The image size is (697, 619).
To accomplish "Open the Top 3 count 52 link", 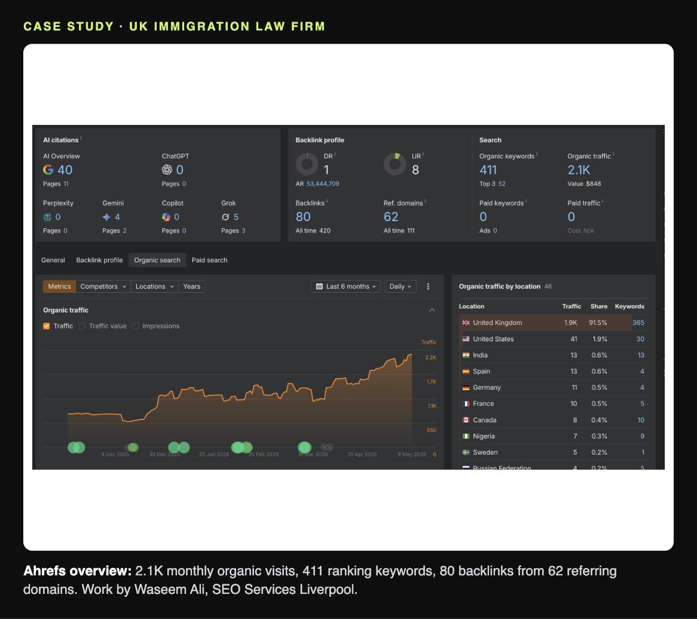I will pos(502,184).
